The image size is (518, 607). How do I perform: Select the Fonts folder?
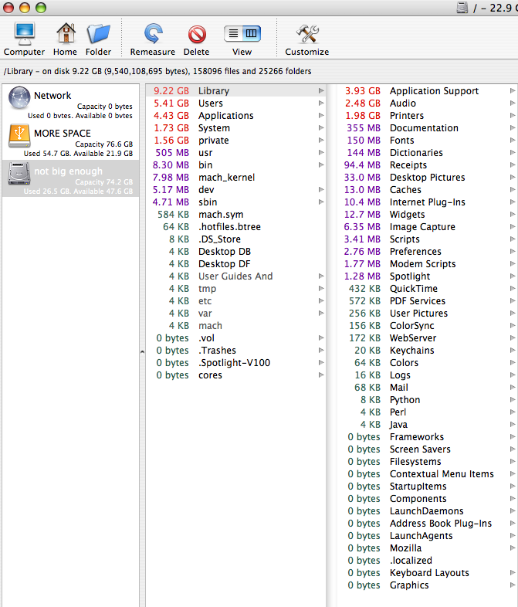pyautogui.click(x=428, y=140)
